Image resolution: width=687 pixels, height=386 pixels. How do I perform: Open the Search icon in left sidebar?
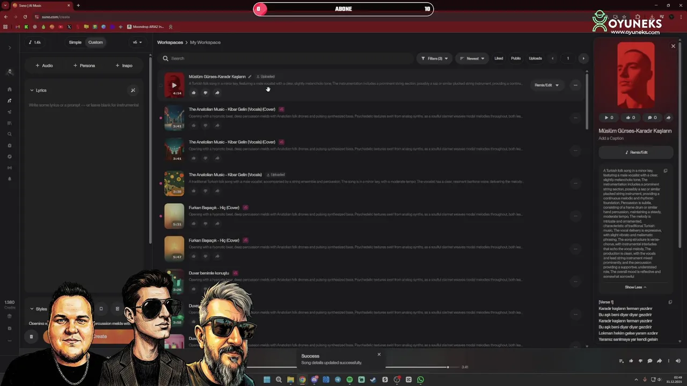(10, 134)
